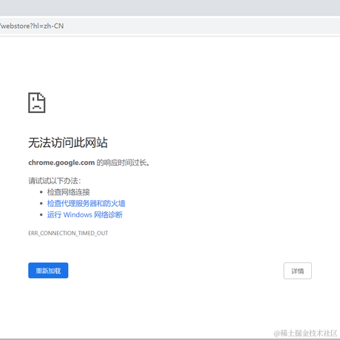Click the chrome.google.com domain text
This screenshot has height=340, width=340.
(61, 163)
